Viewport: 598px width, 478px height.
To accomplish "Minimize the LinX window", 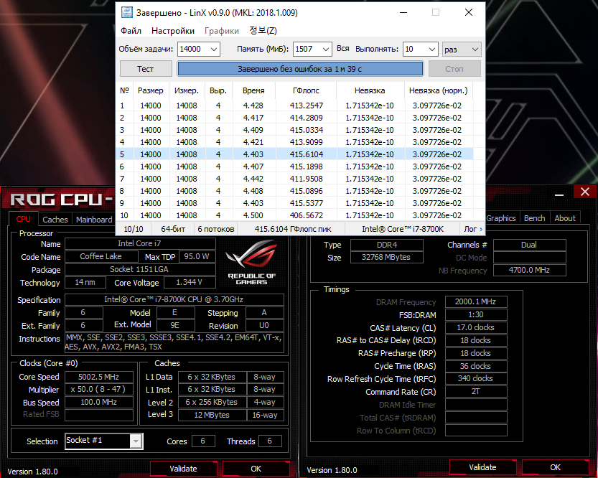I will click(403, 13).
